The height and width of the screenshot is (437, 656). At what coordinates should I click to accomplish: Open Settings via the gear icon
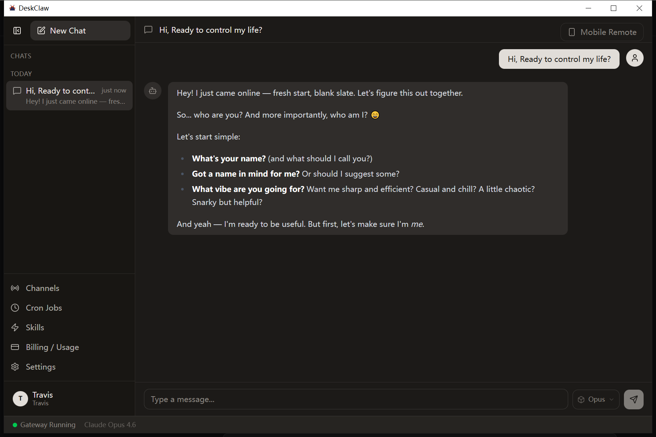pos(15,367)
